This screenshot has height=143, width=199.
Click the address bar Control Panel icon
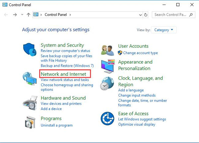coord(36,15)
